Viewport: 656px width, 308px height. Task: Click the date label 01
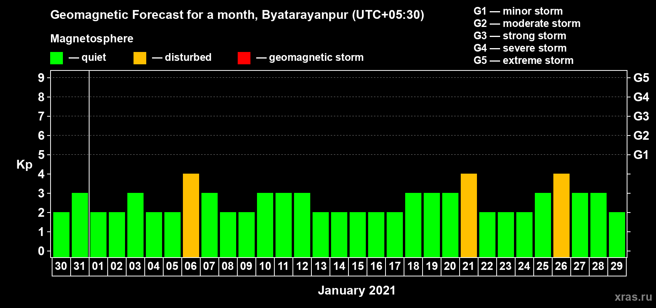[x=98, y=266]
